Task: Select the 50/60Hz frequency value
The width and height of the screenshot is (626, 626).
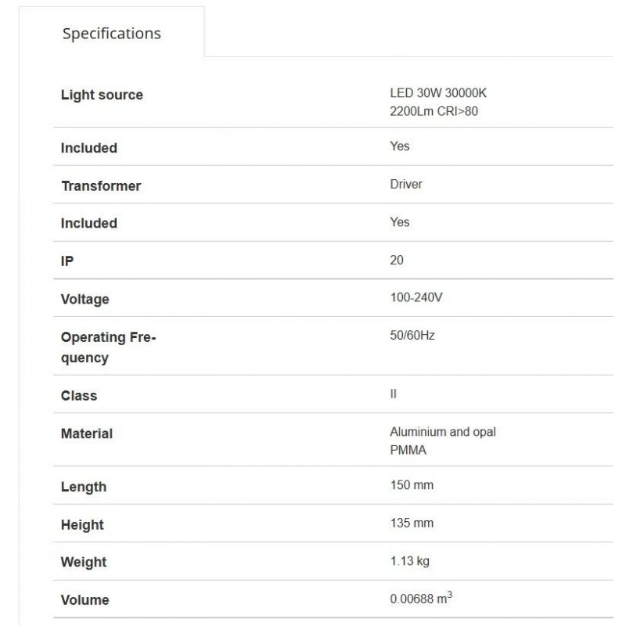Action: click(412, 335)
